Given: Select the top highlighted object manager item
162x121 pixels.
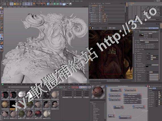Looking at the screenshot, I should 94,6.
